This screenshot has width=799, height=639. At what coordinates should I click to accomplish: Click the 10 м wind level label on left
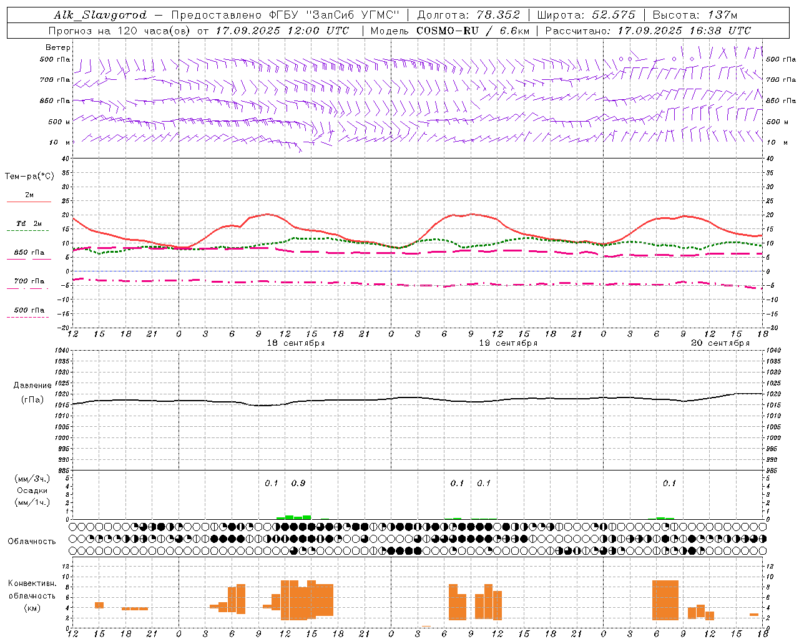60,143
